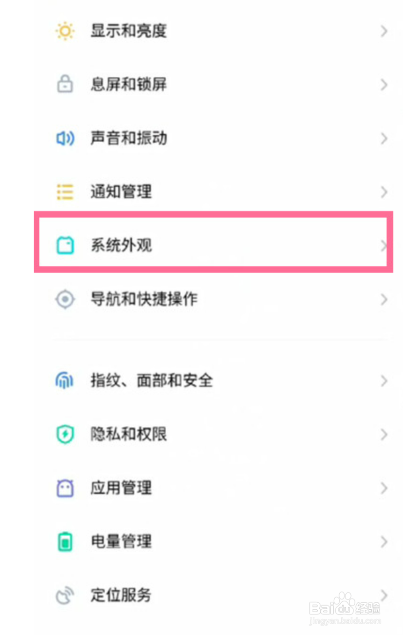Click the teal phone icon for 系统外观
Image resolution: width=403 pixels, height=635 pixels.
click(x=65, y=246)
